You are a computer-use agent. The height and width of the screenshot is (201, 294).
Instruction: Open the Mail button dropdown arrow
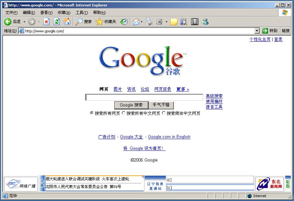[141, 22]
